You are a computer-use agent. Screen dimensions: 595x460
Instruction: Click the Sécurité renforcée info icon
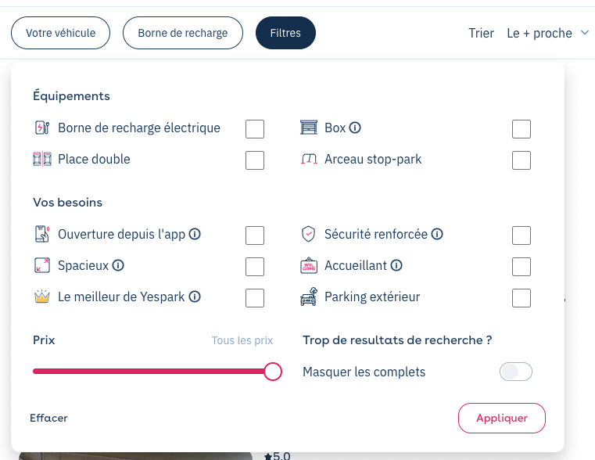coord(437,234)
